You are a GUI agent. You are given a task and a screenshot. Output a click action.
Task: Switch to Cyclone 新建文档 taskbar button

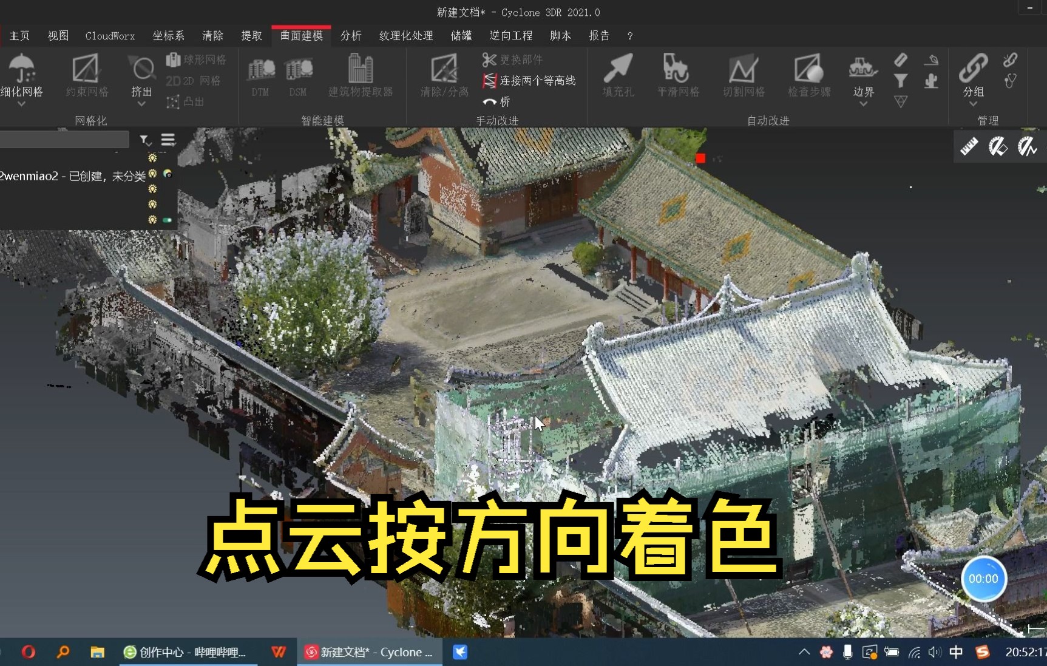[369, 652]
